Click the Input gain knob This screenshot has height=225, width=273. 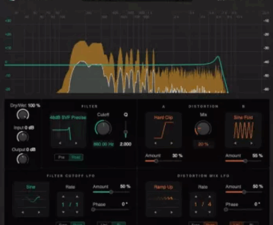(x=23, y=137)
